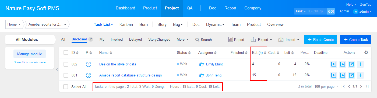The width and height of the screenshot is (377, 98).
Task: Go to last page using pager end icon
Action: 367,87
